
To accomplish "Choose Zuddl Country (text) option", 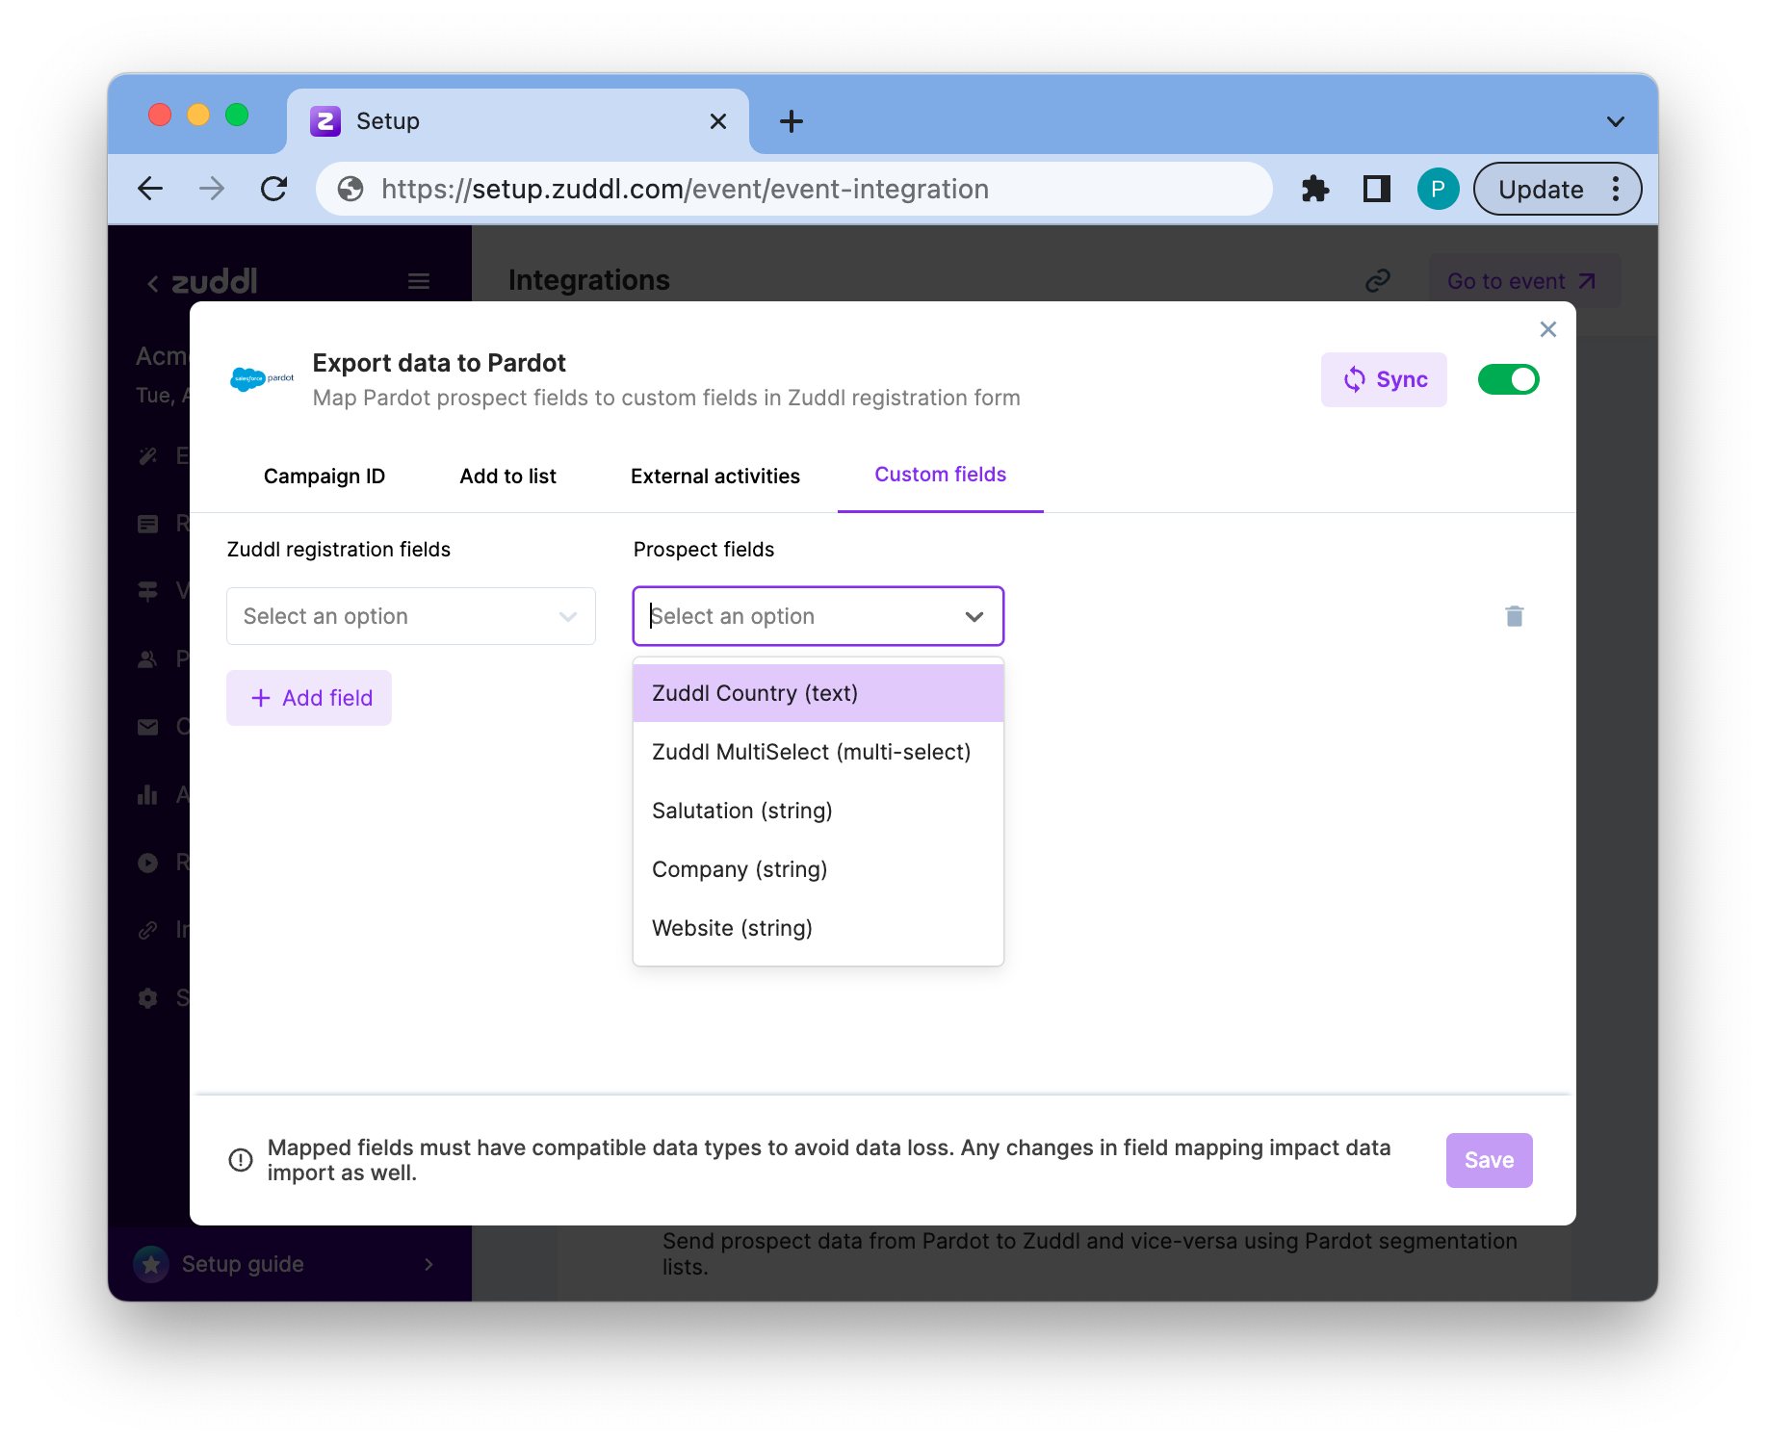I will coord(818,693).
